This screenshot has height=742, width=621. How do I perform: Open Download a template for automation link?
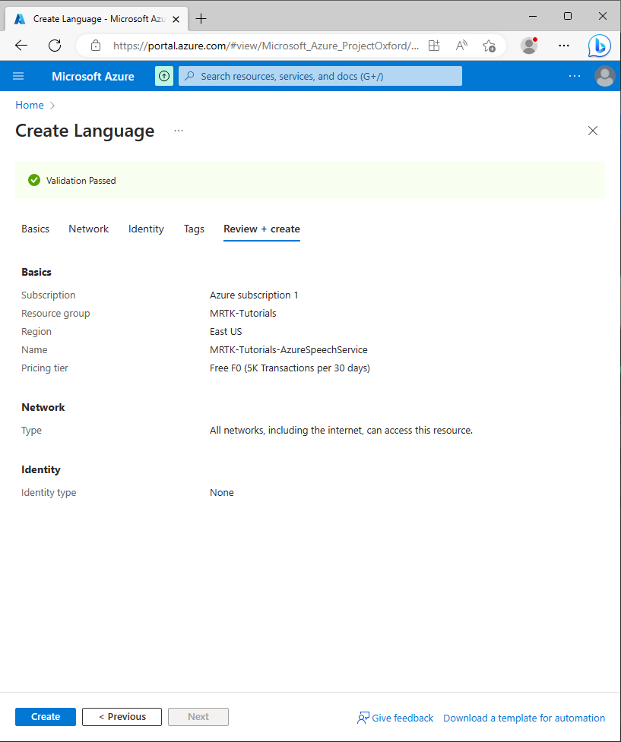coord(524,718)
